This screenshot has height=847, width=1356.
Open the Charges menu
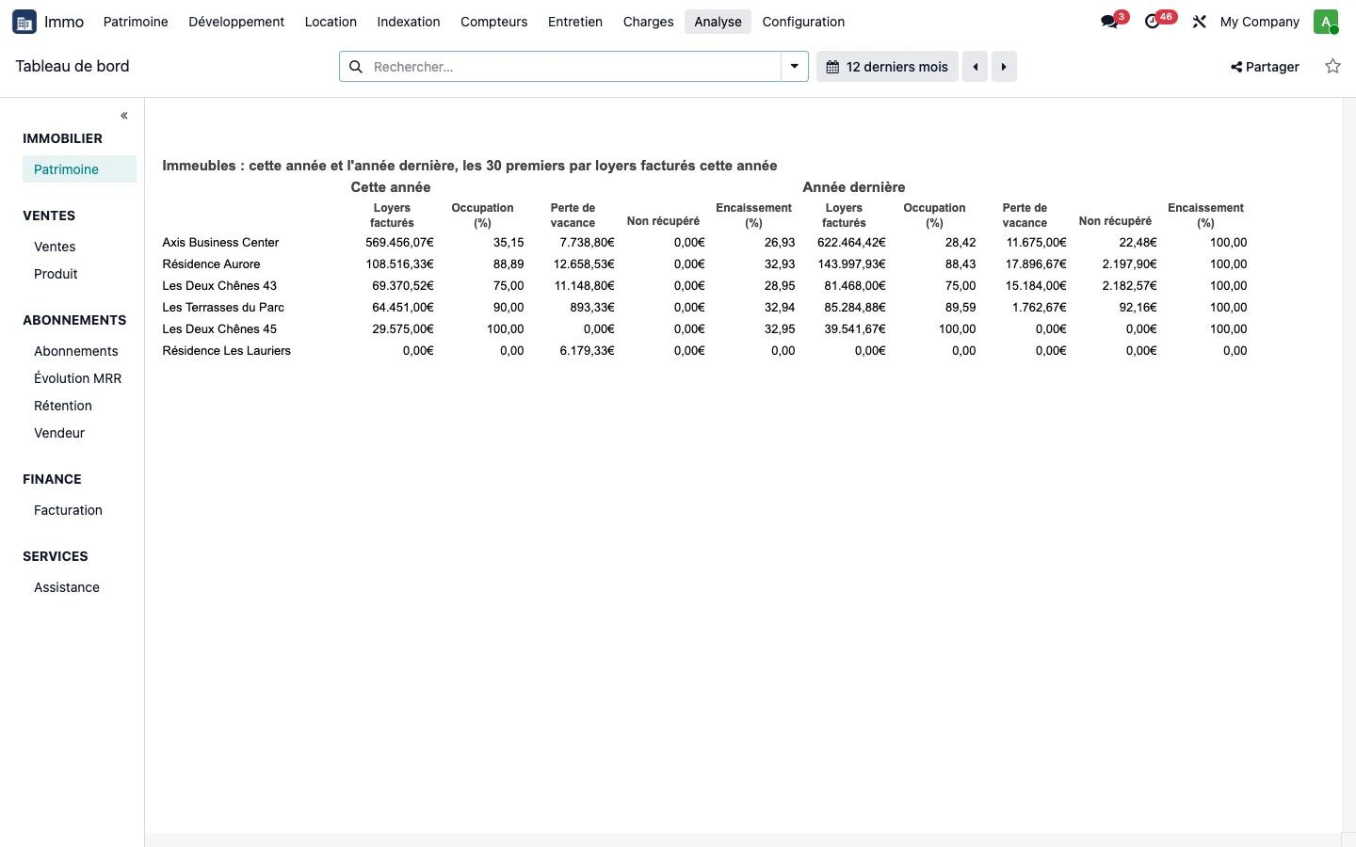click(x=648, y=22)
